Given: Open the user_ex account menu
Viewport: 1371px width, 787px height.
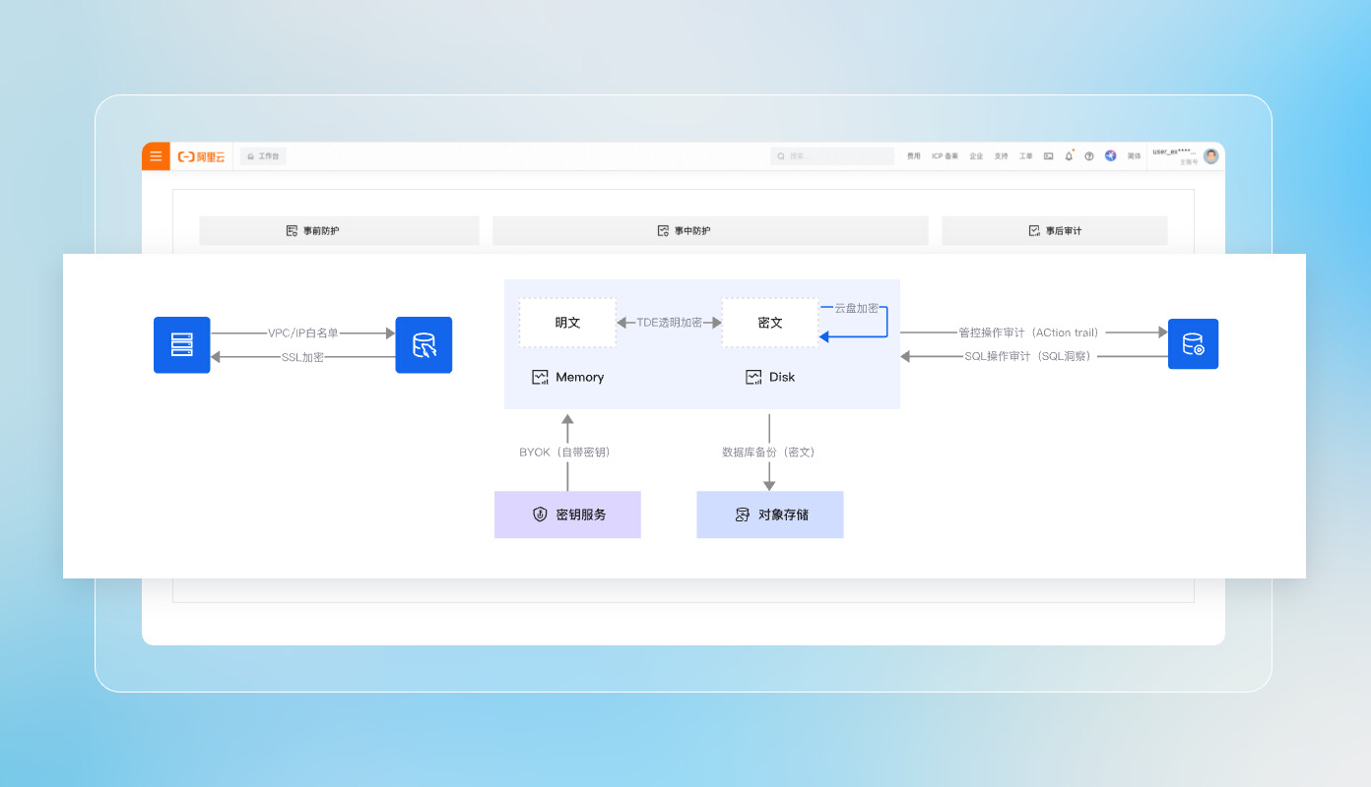Looking at the screenshot, I should [x=1174, y=152].
